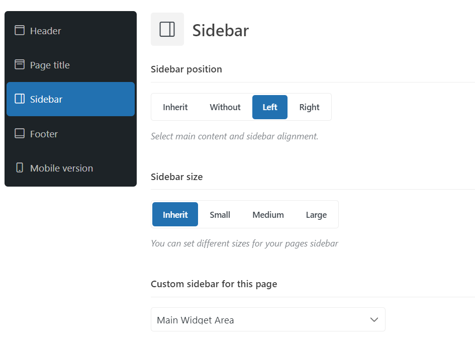Open the Main Widget Area dropdown
Image resolution: width=475 pixels, height=337 pixels.
pos(268,319)
